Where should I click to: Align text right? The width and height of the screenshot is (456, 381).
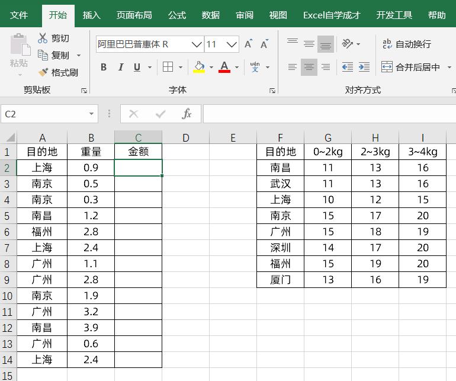tap(326, 67)
